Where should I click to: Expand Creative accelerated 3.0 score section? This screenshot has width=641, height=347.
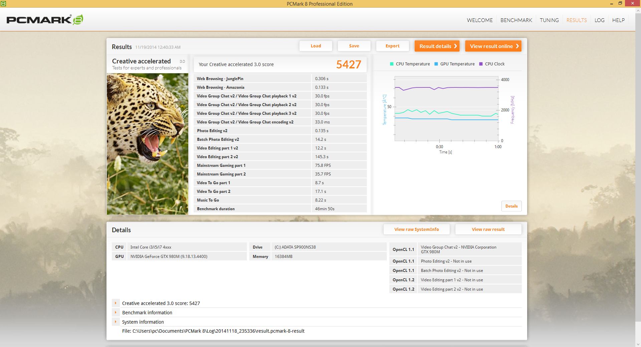116,303
